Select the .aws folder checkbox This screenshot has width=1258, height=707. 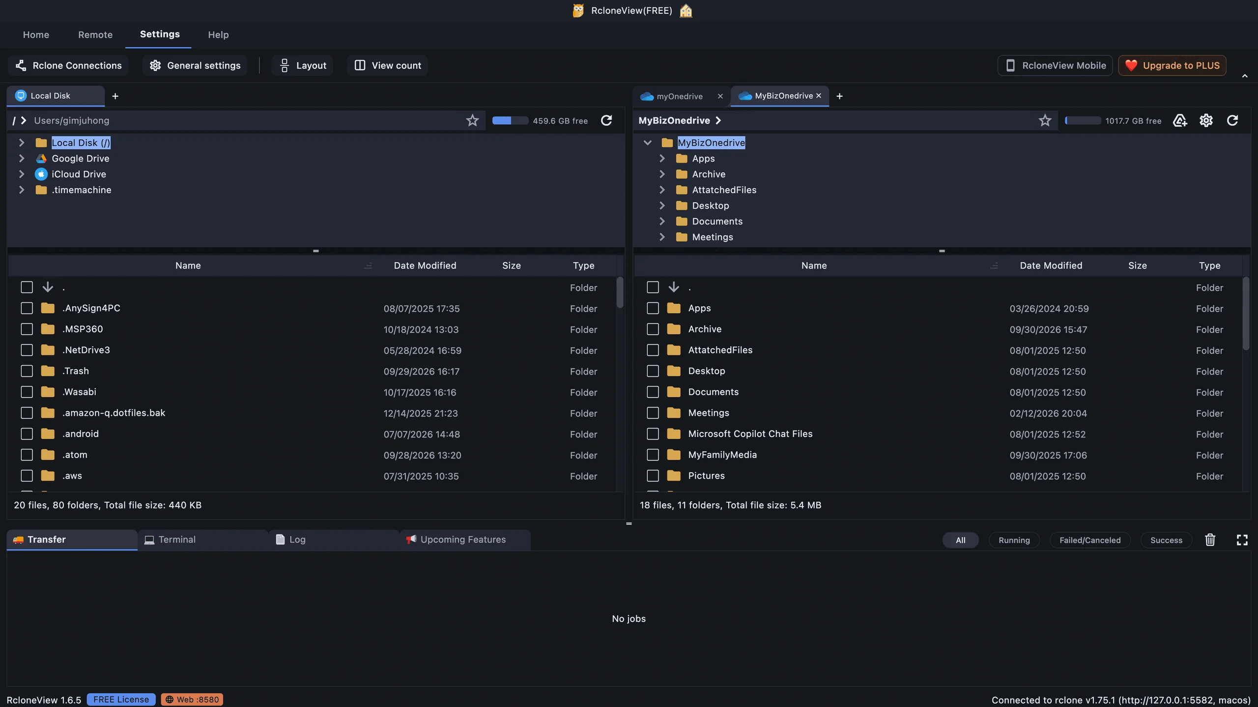27,476
